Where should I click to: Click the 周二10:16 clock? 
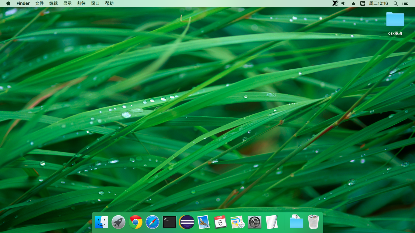click(x=379, y=3)
